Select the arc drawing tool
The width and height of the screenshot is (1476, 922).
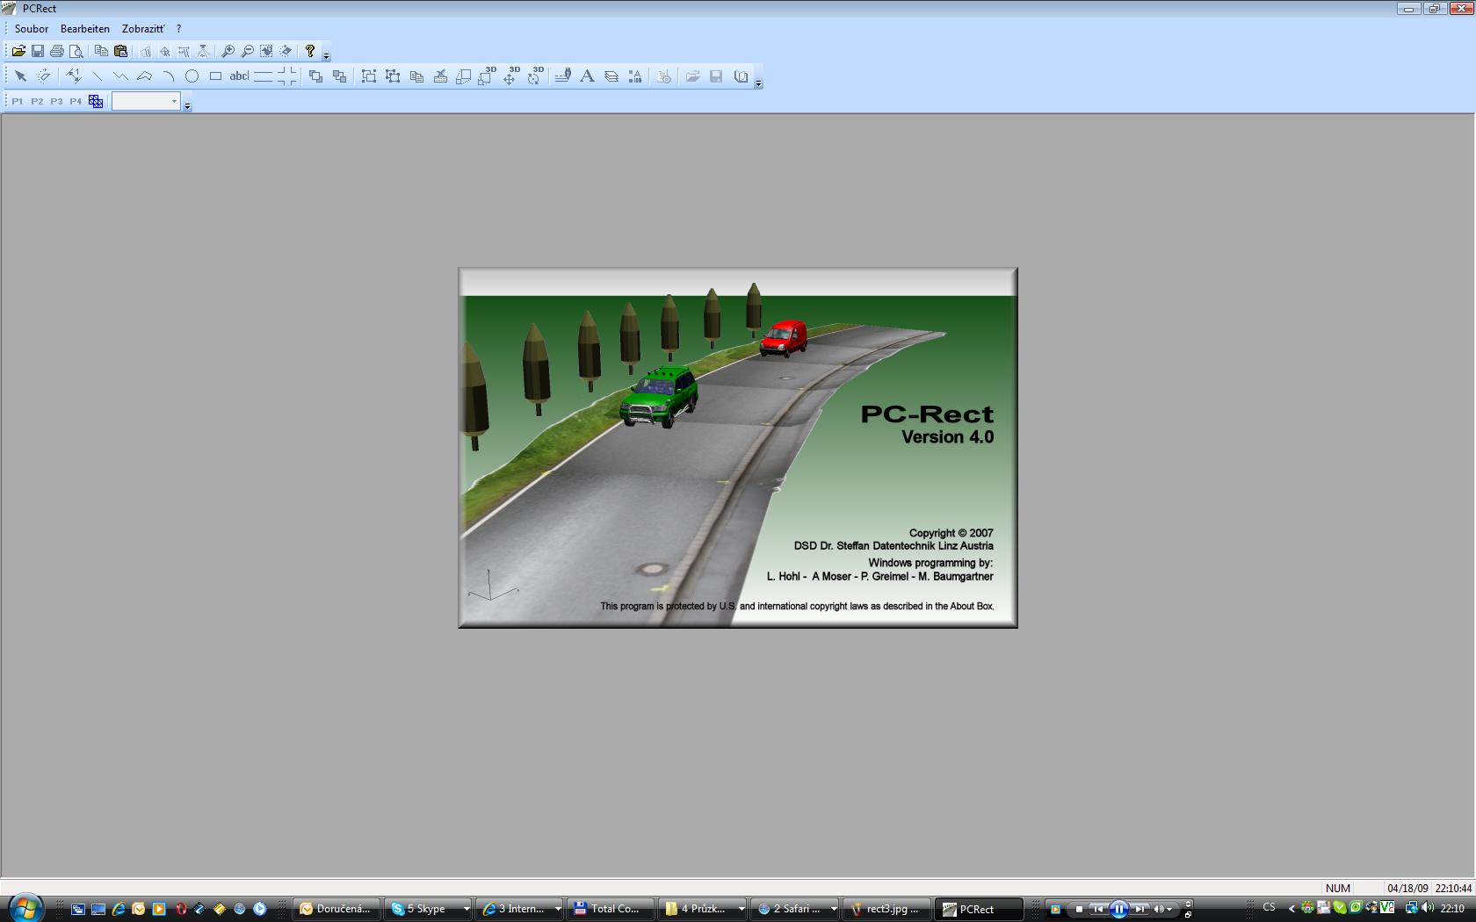[168, 76]
